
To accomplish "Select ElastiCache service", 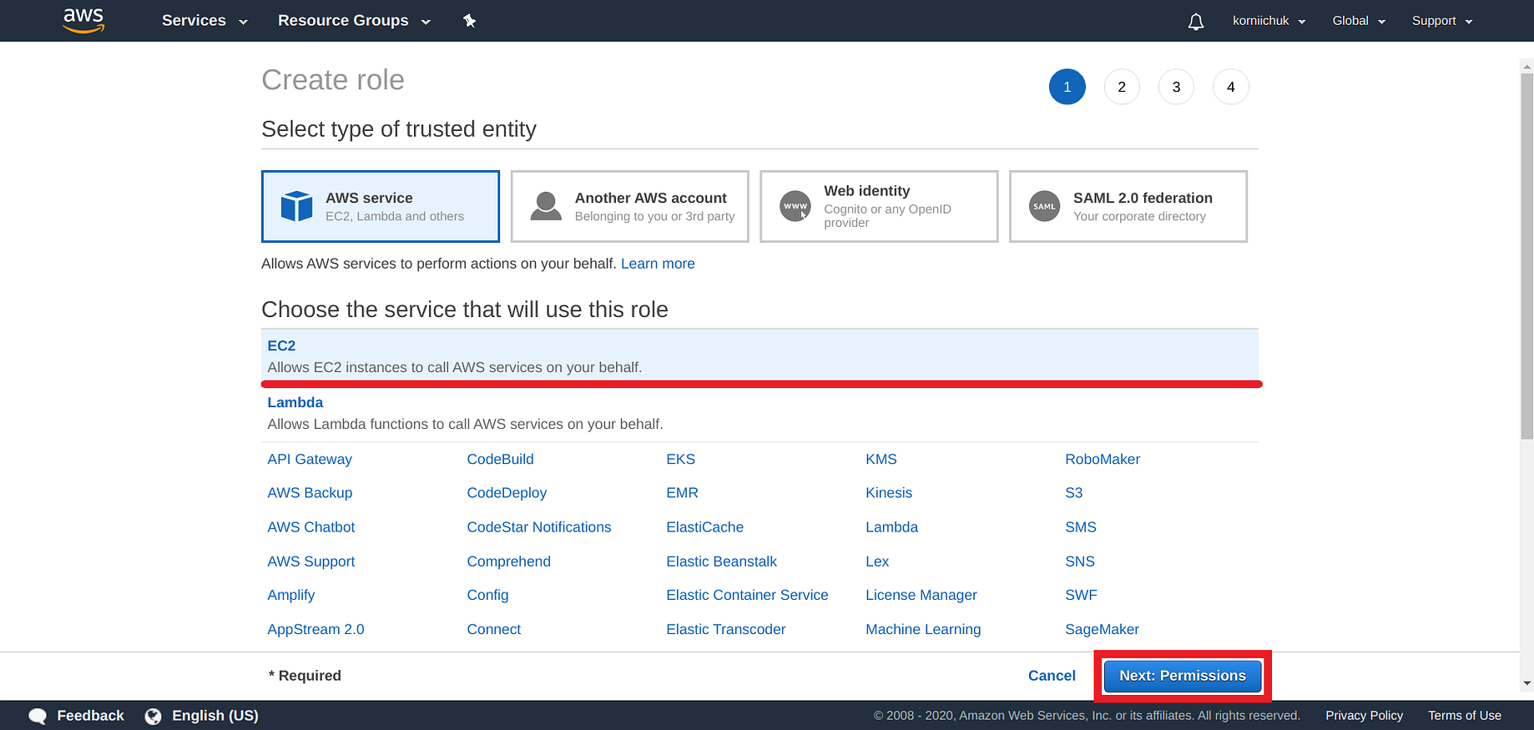I will tap(704, 527).
